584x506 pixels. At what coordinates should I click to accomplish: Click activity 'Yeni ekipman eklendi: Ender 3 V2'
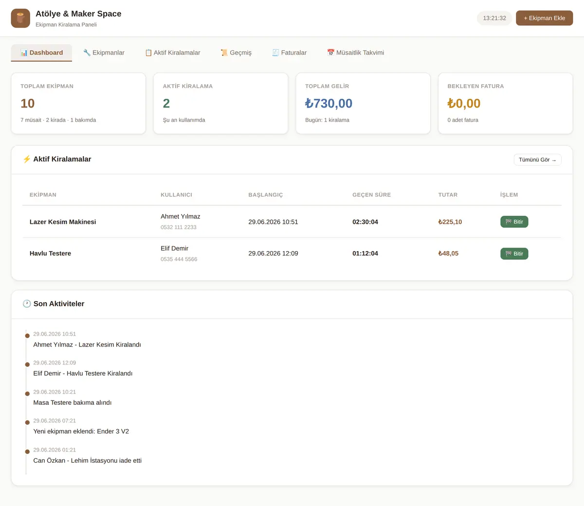(x=81, y=431)
